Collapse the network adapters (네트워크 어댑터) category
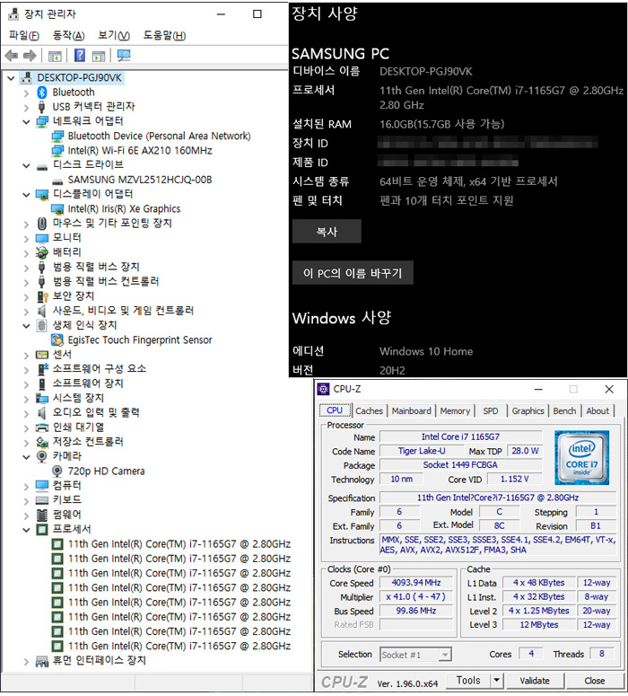 coord(26,121)
